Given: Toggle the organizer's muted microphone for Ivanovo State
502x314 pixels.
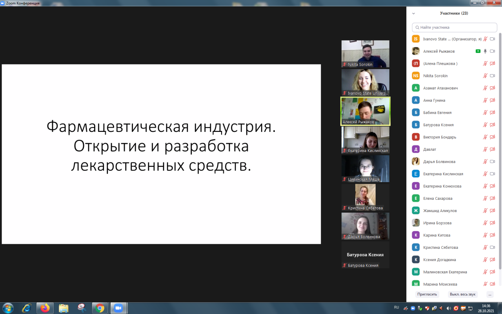Looking at the screenshot, I should (x=485, y=39).
